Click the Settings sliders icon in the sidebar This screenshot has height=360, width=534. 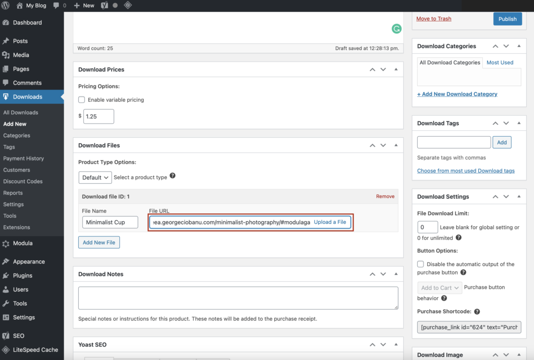pos(6,317)
